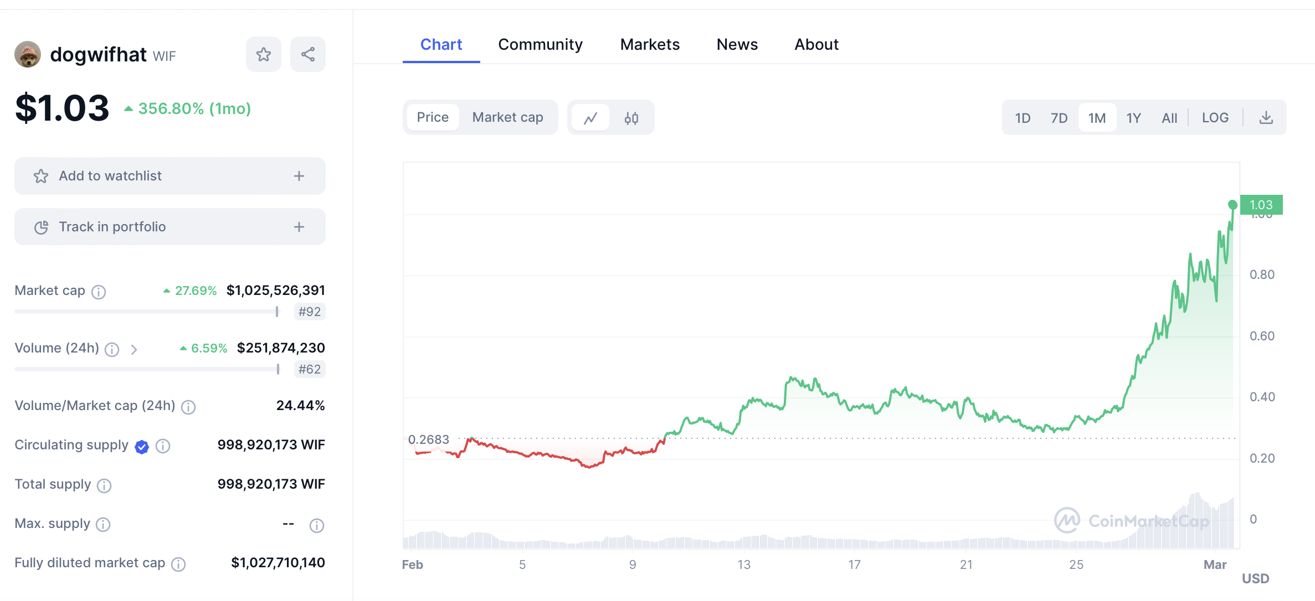This screenshot has height=601, width=1315.
Task: Click the Fully diluted market cap info icon
Action: tap(178, 564)
